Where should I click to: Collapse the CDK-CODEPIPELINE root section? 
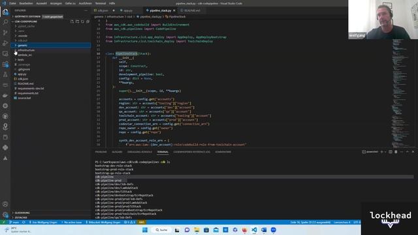(25, 22)
